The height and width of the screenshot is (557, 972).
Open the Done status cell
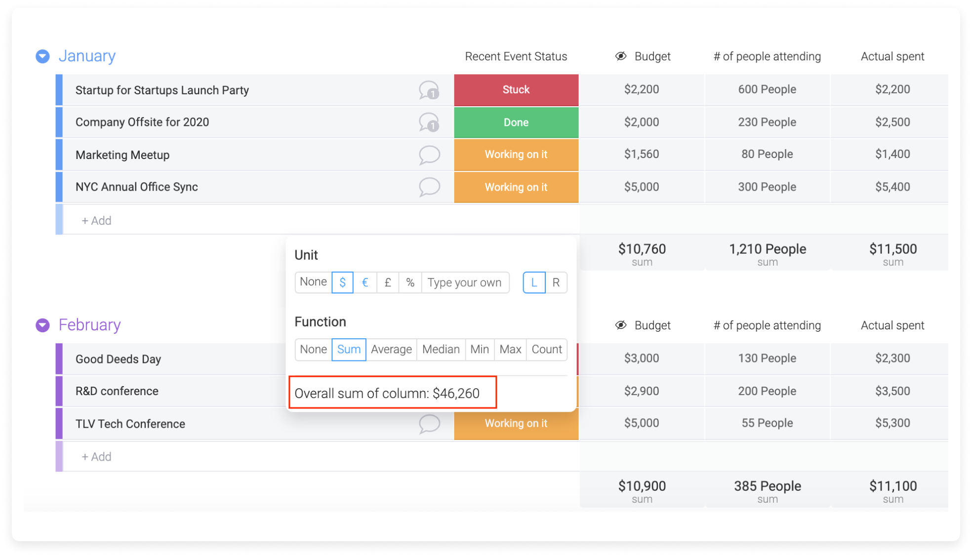(516, 122)
